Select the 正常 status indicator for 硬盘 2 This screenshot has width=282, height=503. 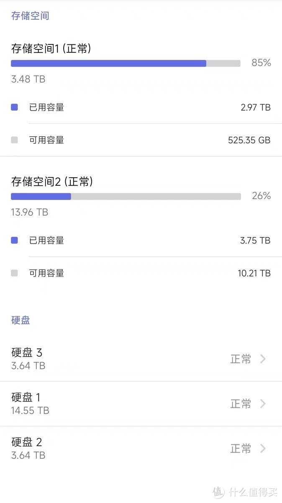241,449
